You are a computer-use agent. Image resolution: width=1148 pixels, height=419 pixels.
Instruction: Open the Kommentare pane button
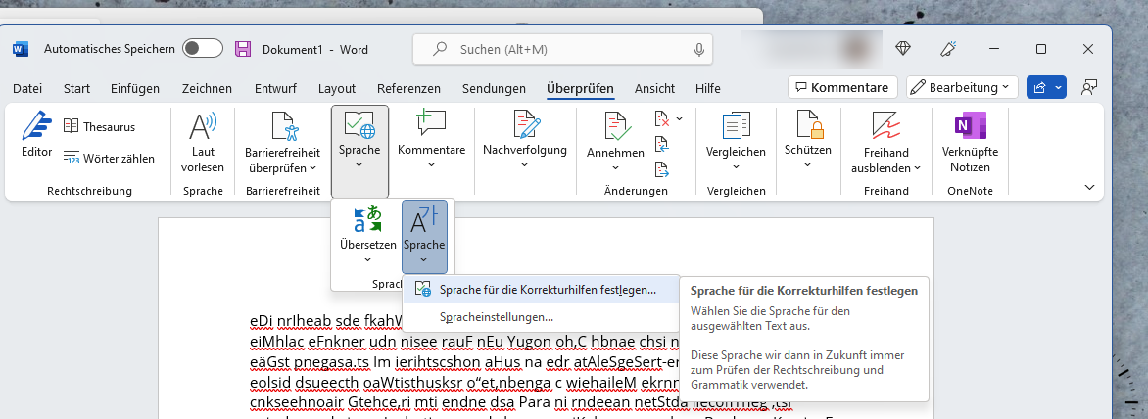[x=842, y=88]
